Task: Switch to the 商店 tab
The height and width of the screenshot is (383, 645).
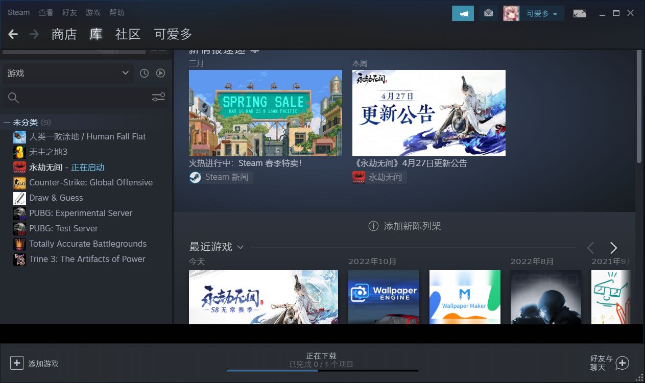Action: tap(64, 34)
